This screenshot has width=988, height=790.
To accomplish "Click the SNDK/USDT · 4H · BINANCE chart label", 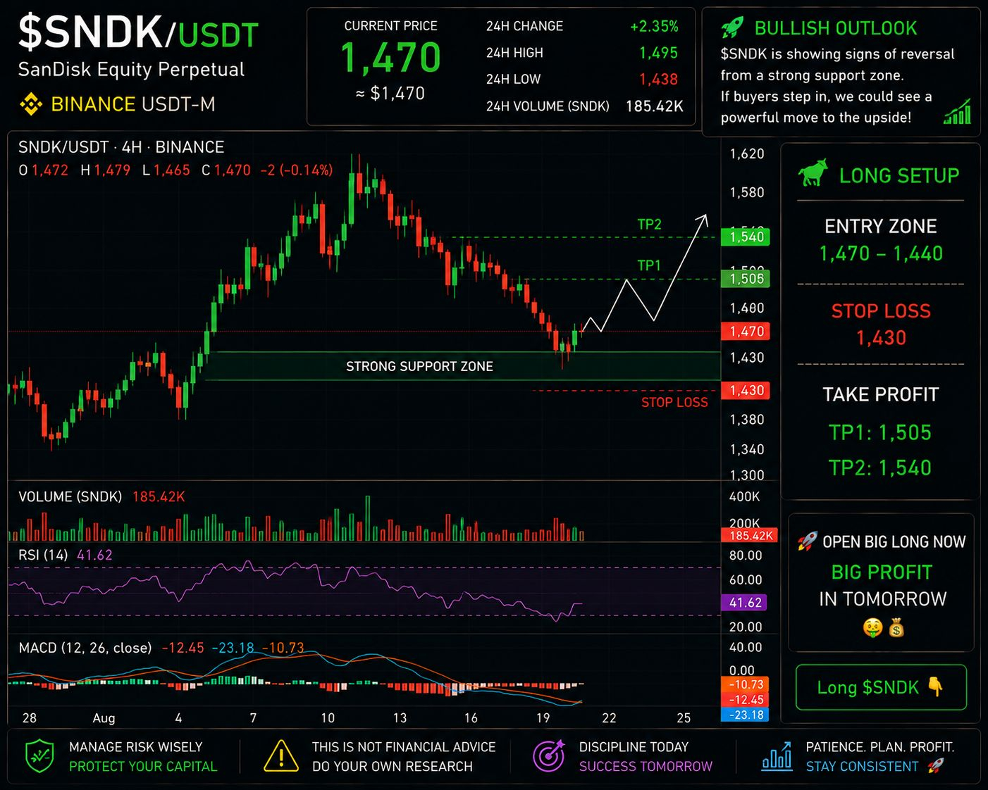I will click(121, 147).
